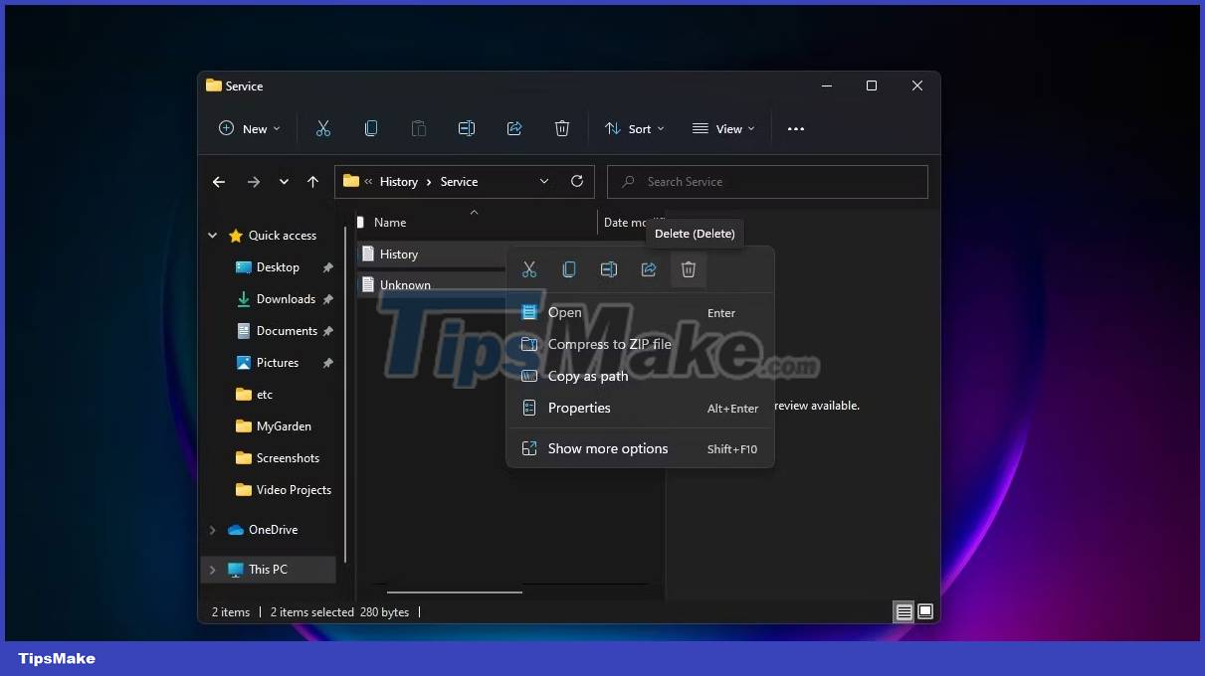Click the Refresh icon in the address bar
The image size is (1205, 676).
click(577, 182)
